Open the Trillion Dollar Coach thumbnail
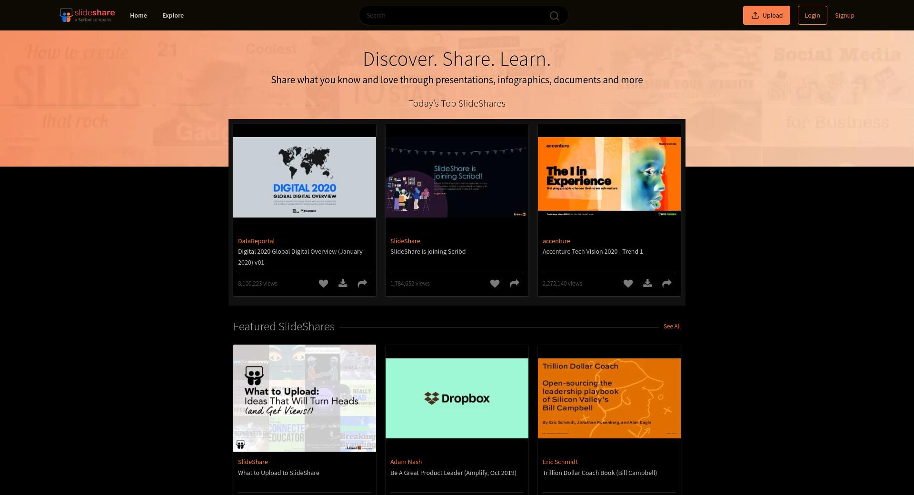 click(x=609, y=398)
